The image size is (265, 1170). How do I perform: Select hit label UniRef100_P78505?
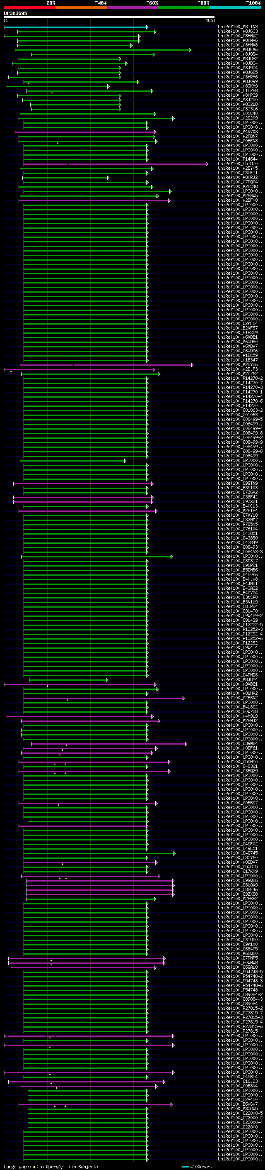coord(238,525)
